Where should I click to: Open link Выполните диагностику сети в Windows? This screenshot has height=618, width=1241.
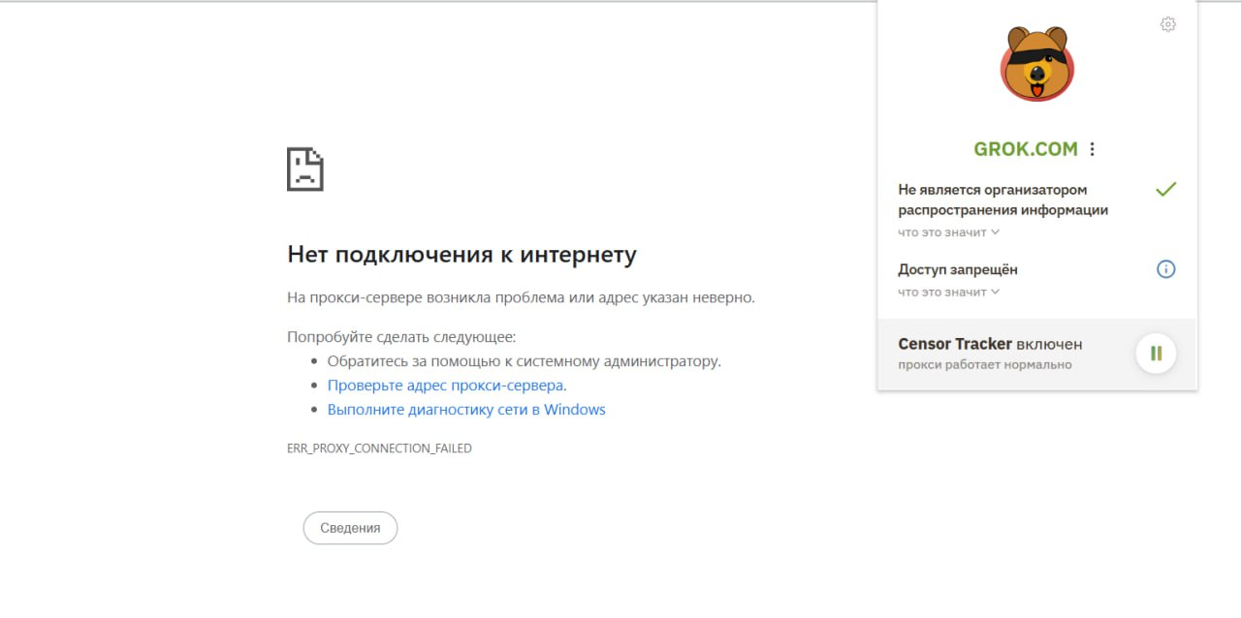466,409
